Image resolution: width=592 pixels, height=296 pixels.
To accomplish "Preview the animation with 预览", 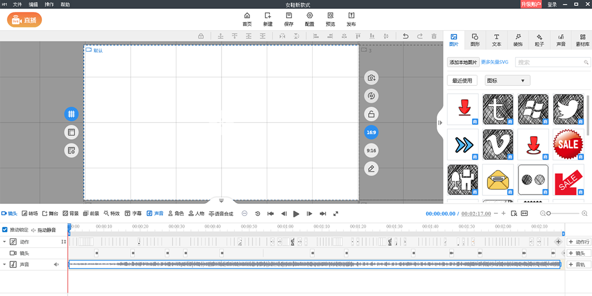I will pos(330,19).
